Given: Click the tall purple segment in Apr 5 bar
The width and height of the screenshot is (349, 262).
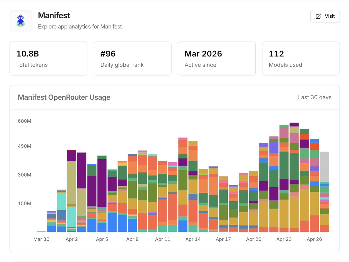Looking at the screenshot, I should tap(102, 183).
